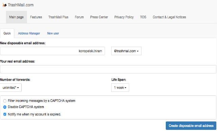This screenshot has width=217, height=136.
Task: Open the Number of forwards dropdown
Action: 11,88
